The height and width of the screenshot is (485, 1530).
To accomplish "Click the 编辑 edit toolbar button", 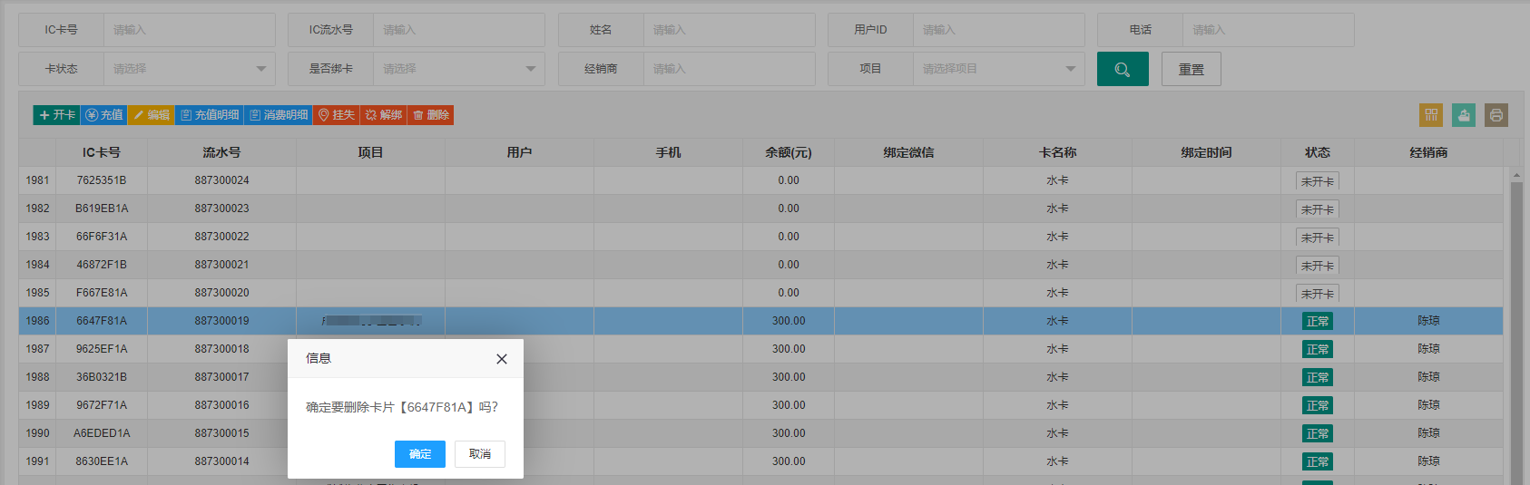I will point(152,115).
